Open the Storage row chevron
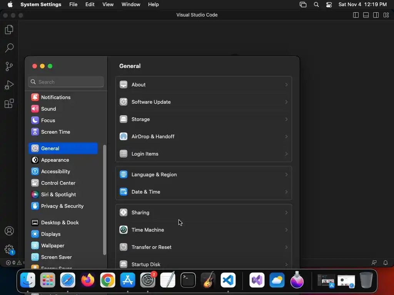Screen dimensions: 394x295 [x=286, y=119]
